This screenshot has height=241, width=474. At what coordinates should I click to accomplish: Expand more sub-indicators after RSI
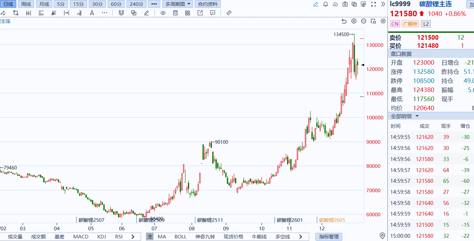[x=133, y=236]
